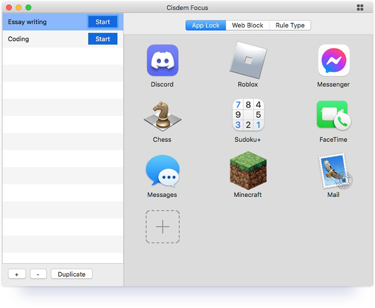The image size is (375, 308).
Task: Select the Sudoku+ app icon
Action: (248, 115)
